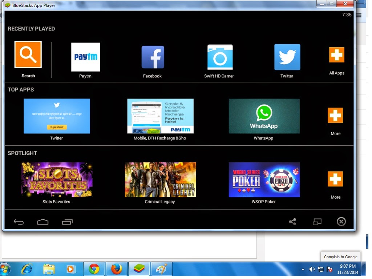Screen dimensions: 372x279
Task: Click the network tray icon
Action: coord(320,269)
